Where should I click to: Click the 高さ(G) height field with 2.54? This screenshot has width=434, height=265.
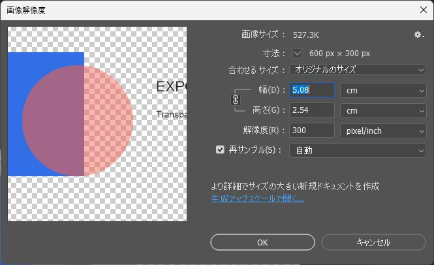[x=312, y=110]
